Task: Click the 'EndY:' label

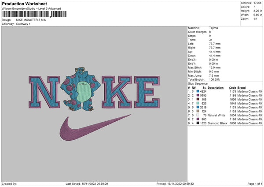Action: pyautogui.click(x=192, y=64)
